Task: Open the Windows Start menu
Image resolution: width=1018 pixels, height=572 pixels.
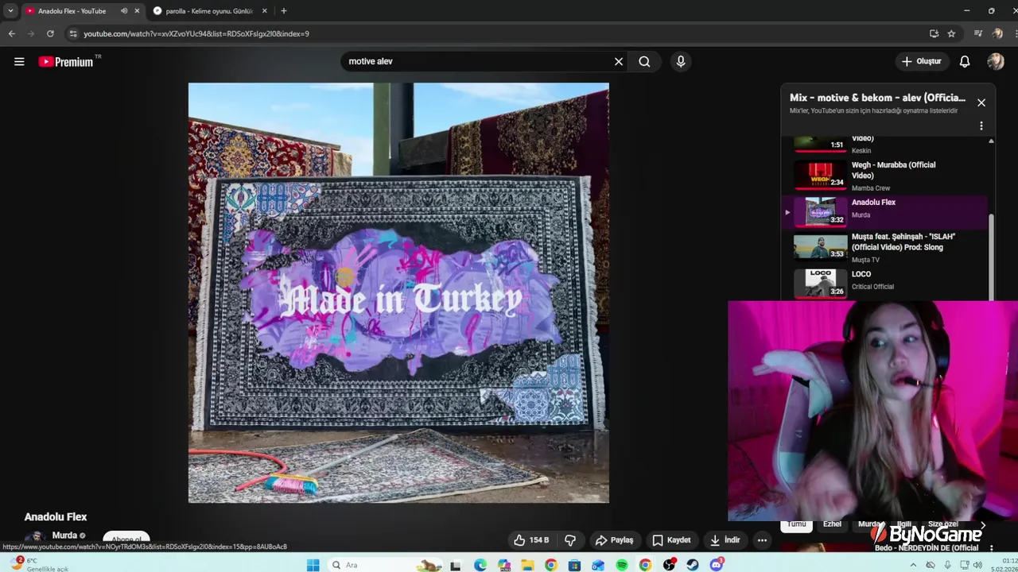Action: click(x=313, y=565)
